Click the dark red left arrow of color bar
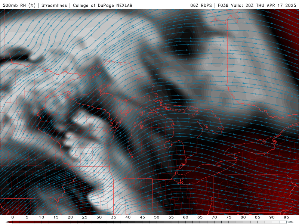The height and width of the screenshot is (224, 299). point(9,222)
